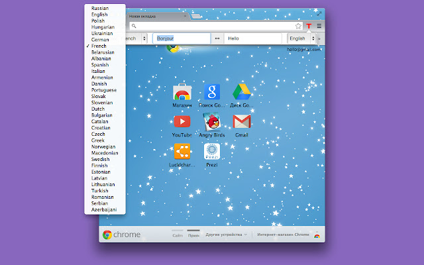Open the French source language stepper arrows
The height and width of the screenshot is (265, 424).
(144, 38)
